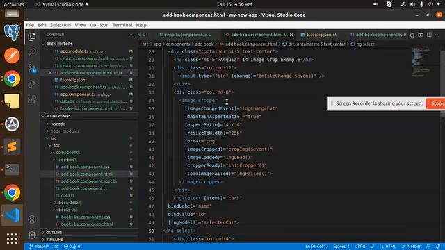Image resolution: width=445 pixels, height=250 pixels.
Task: Collapse the Open Editors section
Action: click(x=59, y=44)
